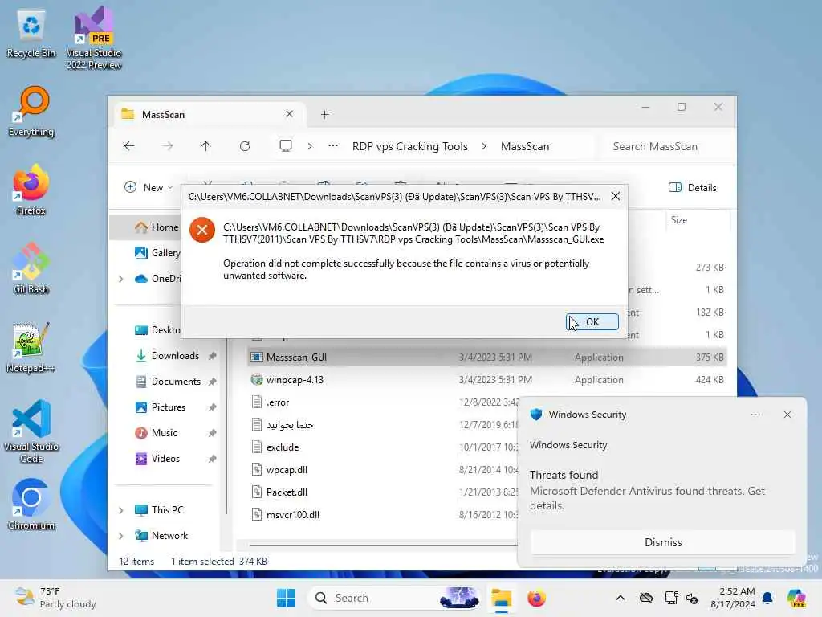
Task: Launch Everything search desktop shortcut
Action: [x=31, y=112]
